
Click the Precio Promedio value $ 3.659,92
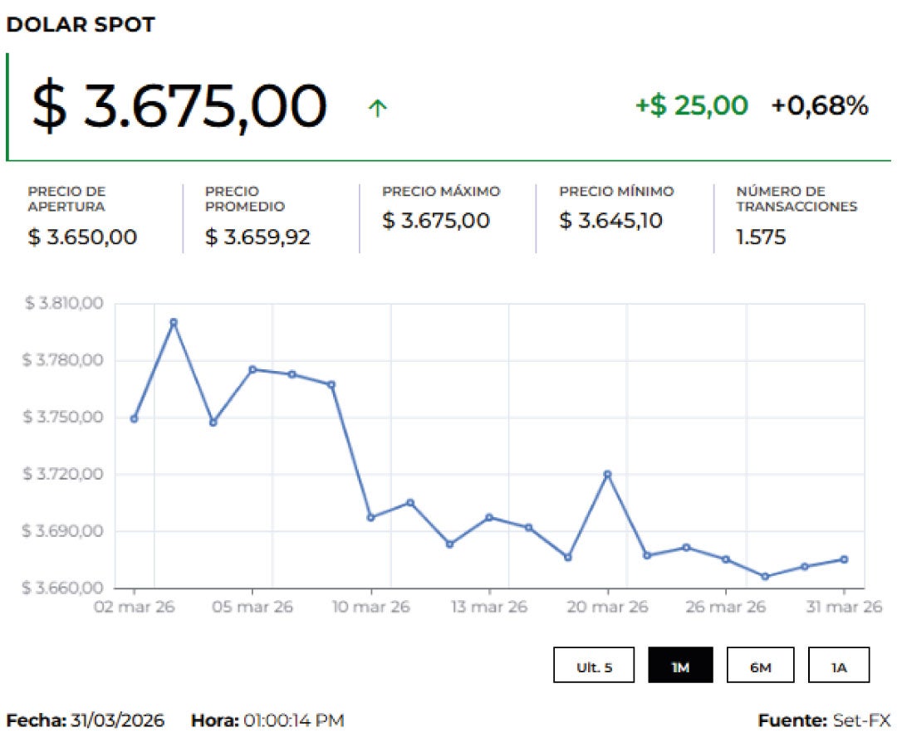pos(257,237)
